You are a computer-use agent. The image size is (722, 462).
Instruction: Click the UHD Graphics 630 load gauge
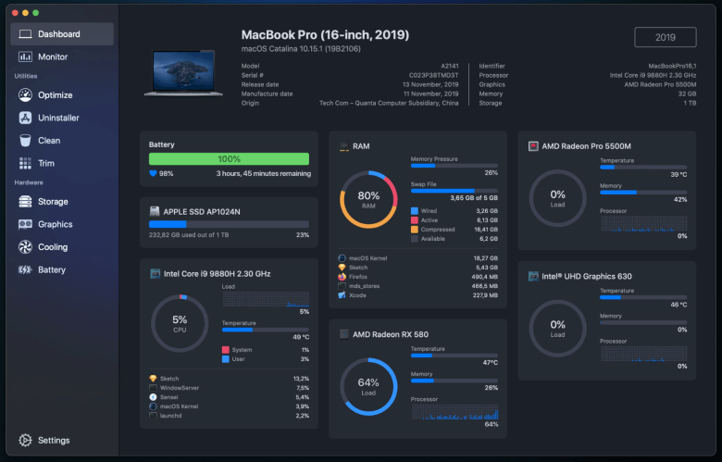(557, 329)
